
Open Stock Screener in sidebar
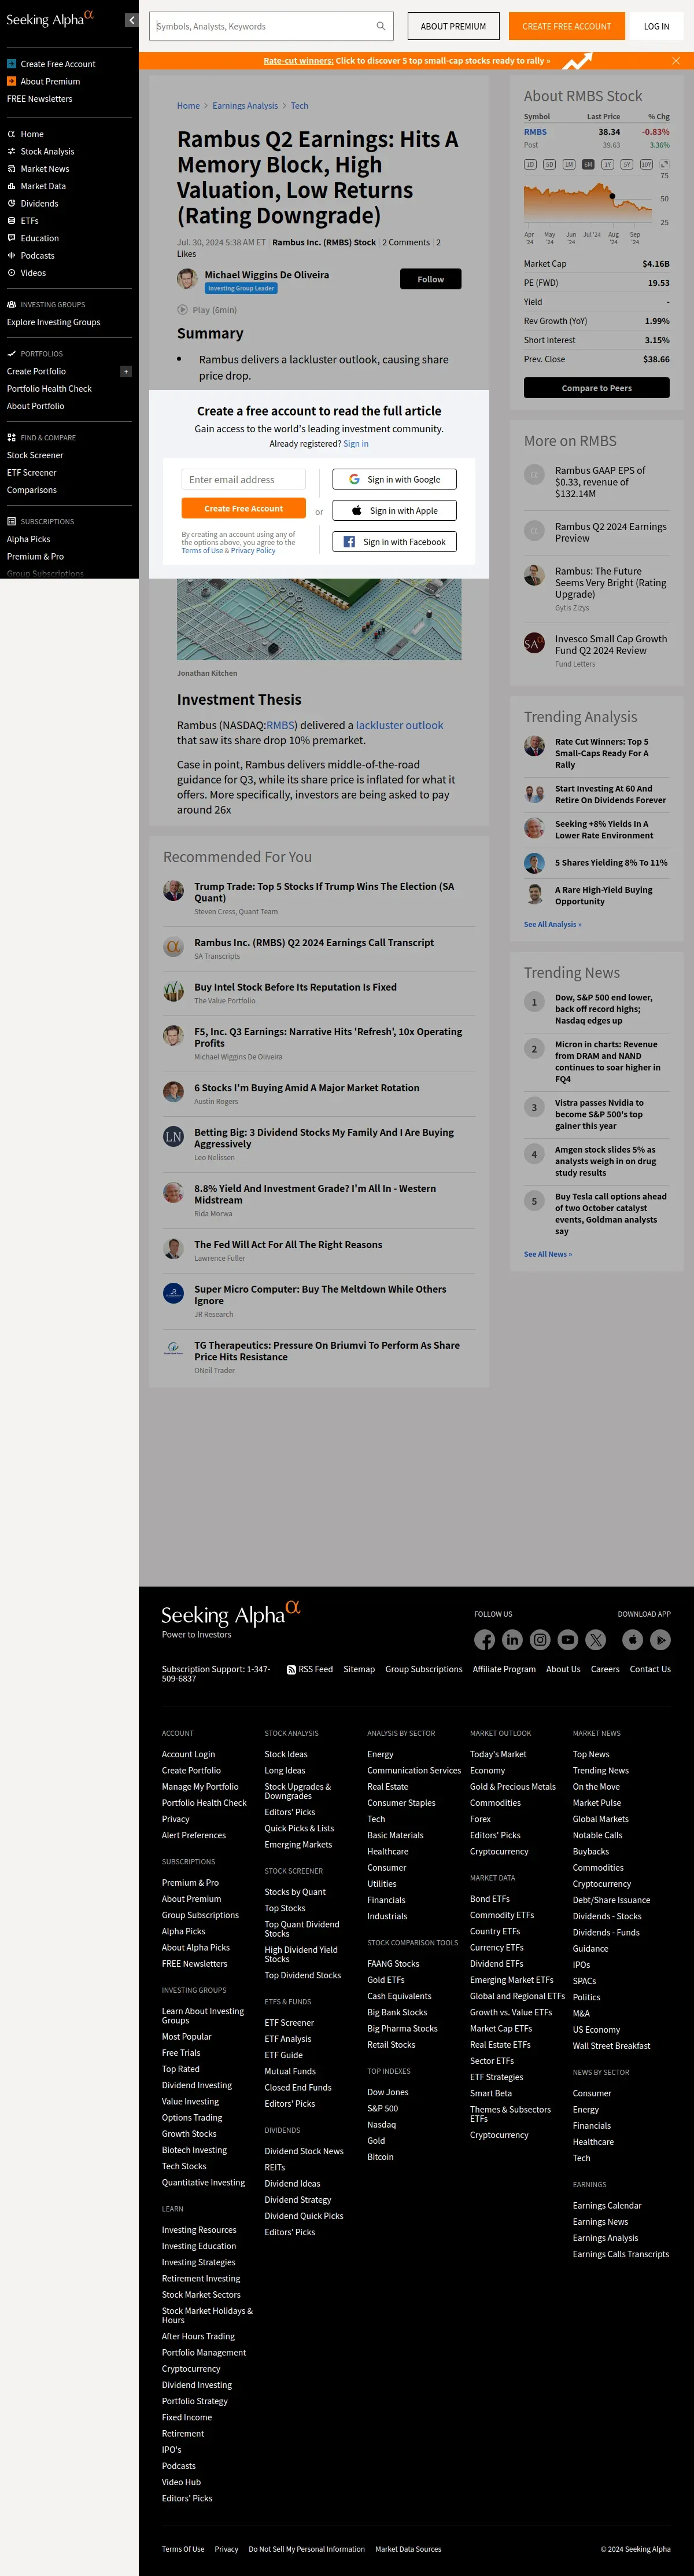click(x=35, y=455)
